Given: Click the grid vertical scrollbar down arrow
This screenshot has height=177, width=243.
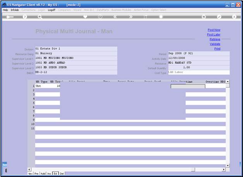Looking at the screenshot, I should coord(228,165).
